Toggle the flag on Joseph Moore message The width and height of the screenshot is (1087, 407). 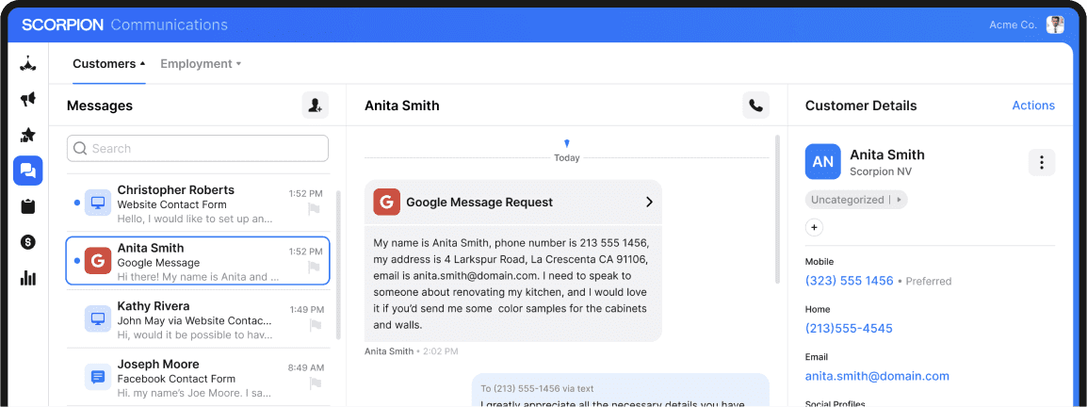click(x=315, y=383)
